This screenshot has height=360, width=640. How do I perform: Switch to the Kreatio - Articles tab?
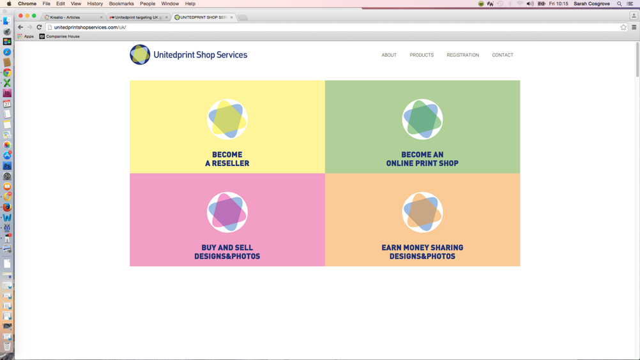[73, 17]
